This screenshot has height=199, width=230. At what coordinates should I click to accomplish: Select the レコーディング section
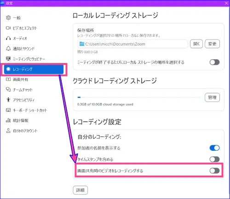point(34,69)
